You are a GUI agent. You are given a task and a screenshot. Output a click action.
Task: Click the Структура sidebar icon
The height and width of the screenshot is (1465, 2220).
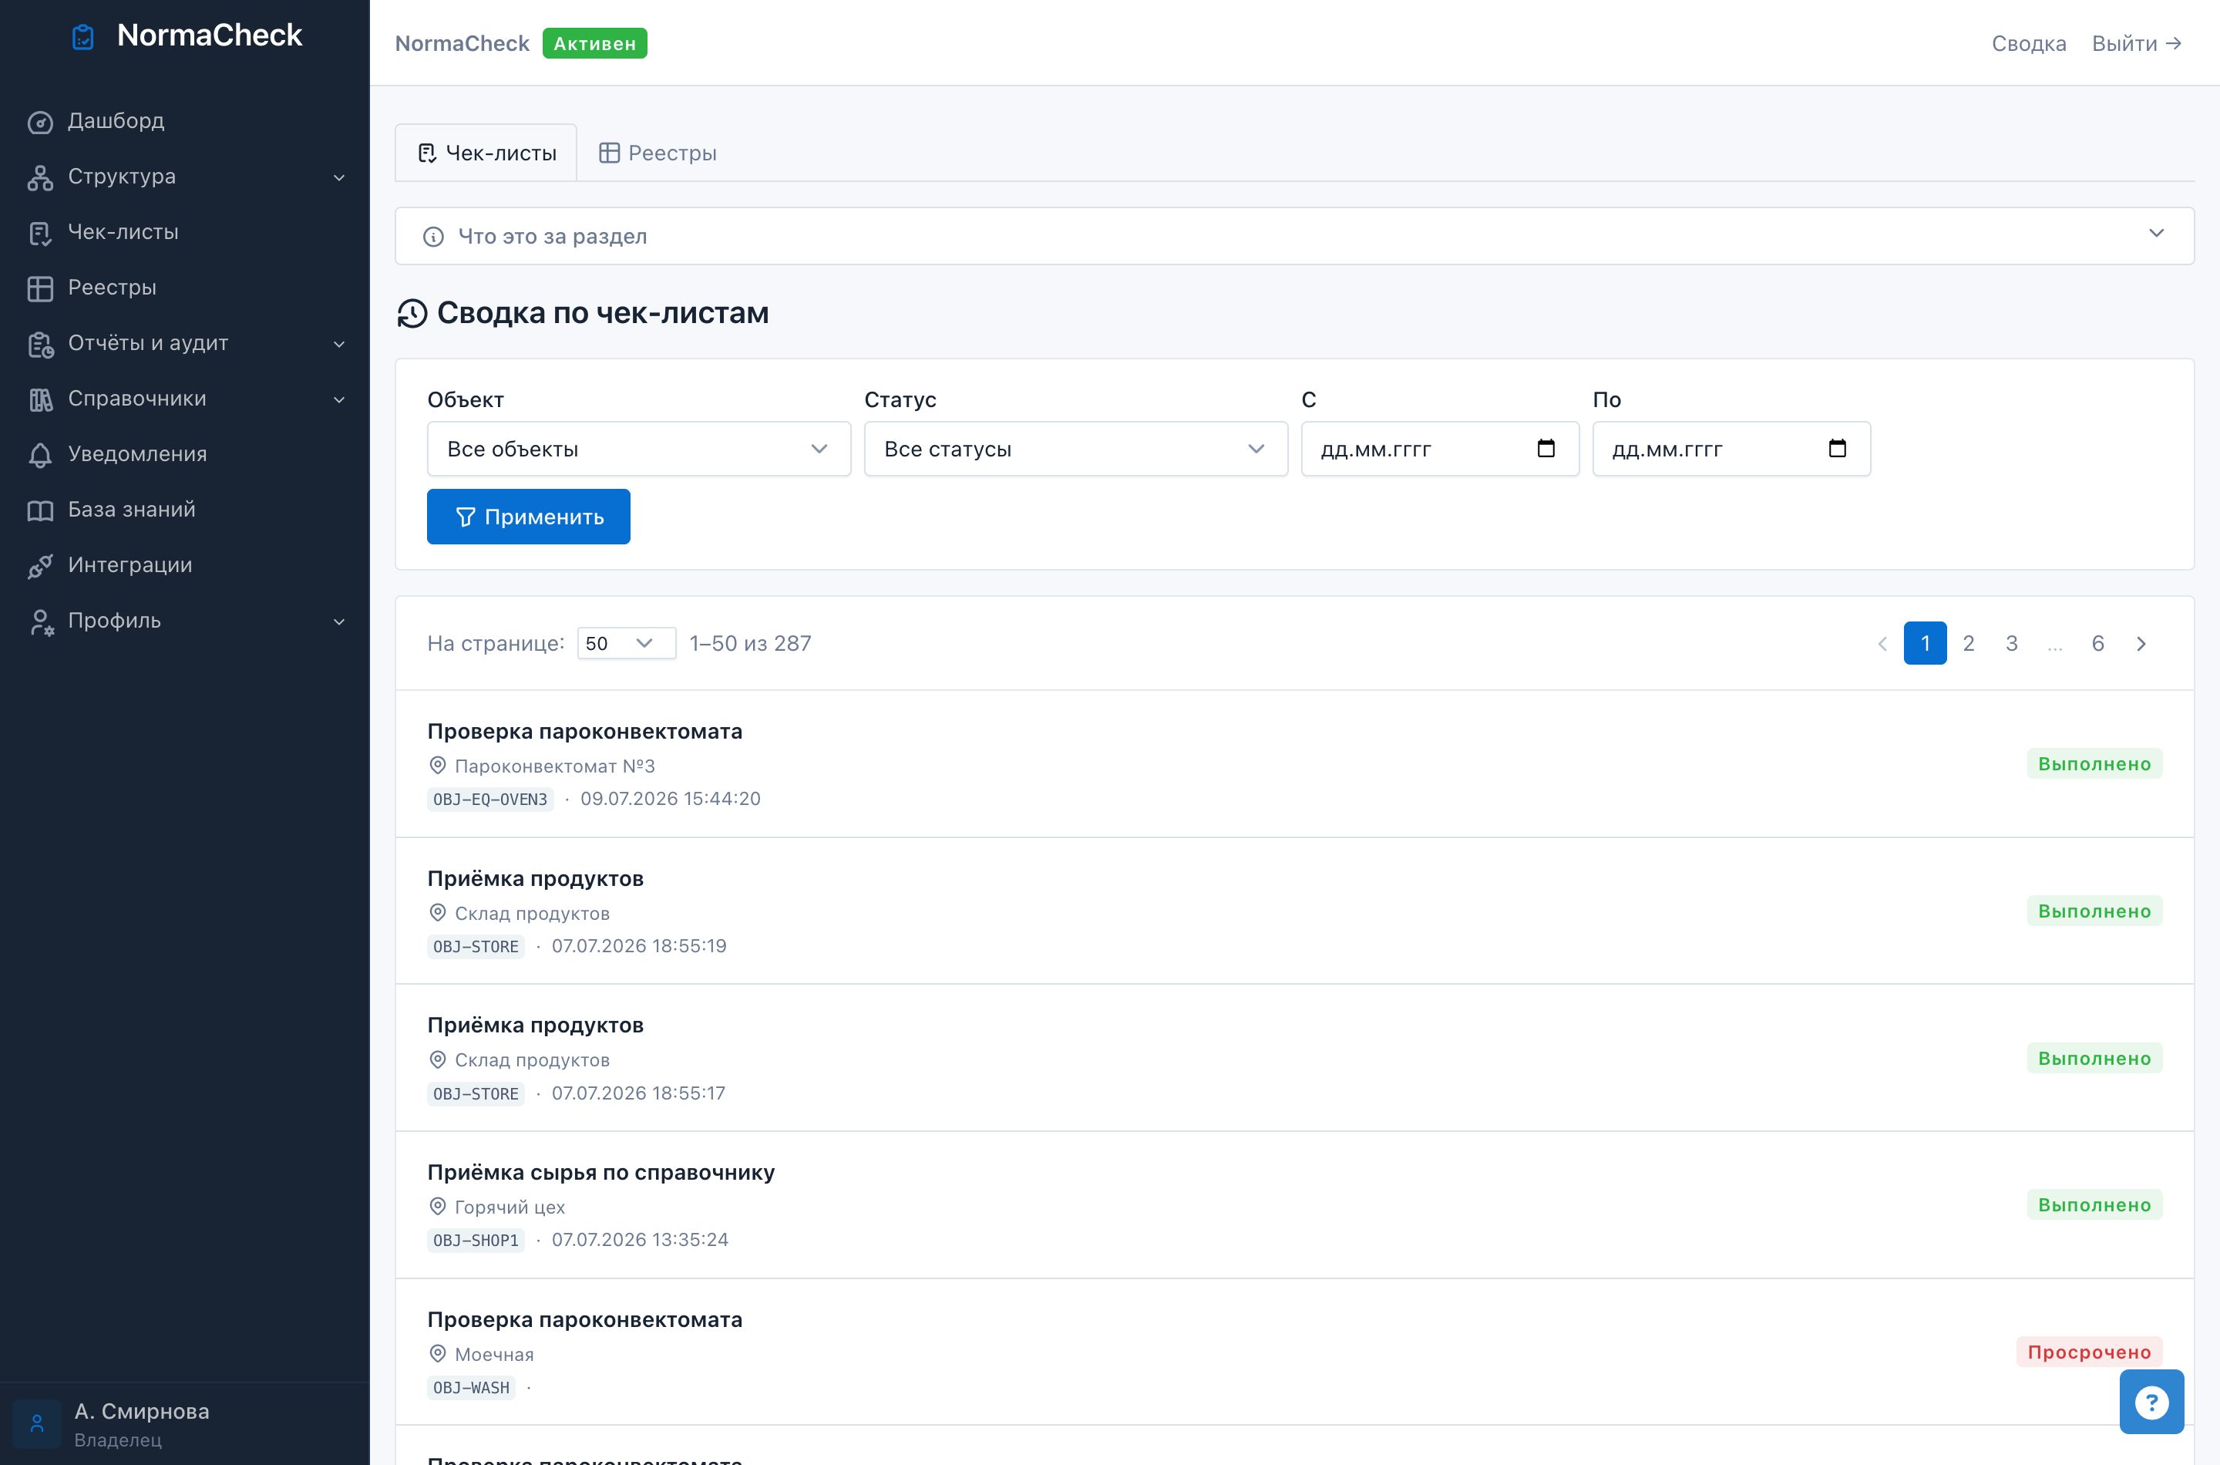pos(40,177)
